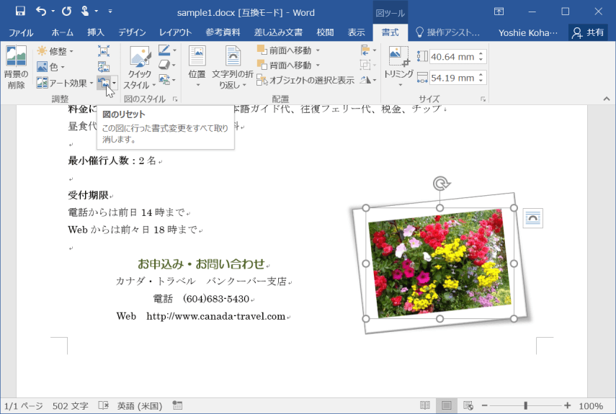Expand 背面へ移動 dropdown arrow

pos(318,65)
